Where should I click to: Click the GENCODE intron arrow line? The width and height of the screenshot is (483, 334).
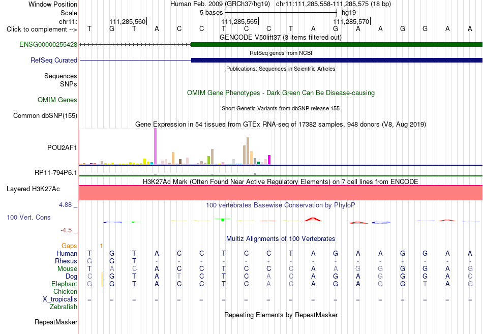[x=135, y=44]
